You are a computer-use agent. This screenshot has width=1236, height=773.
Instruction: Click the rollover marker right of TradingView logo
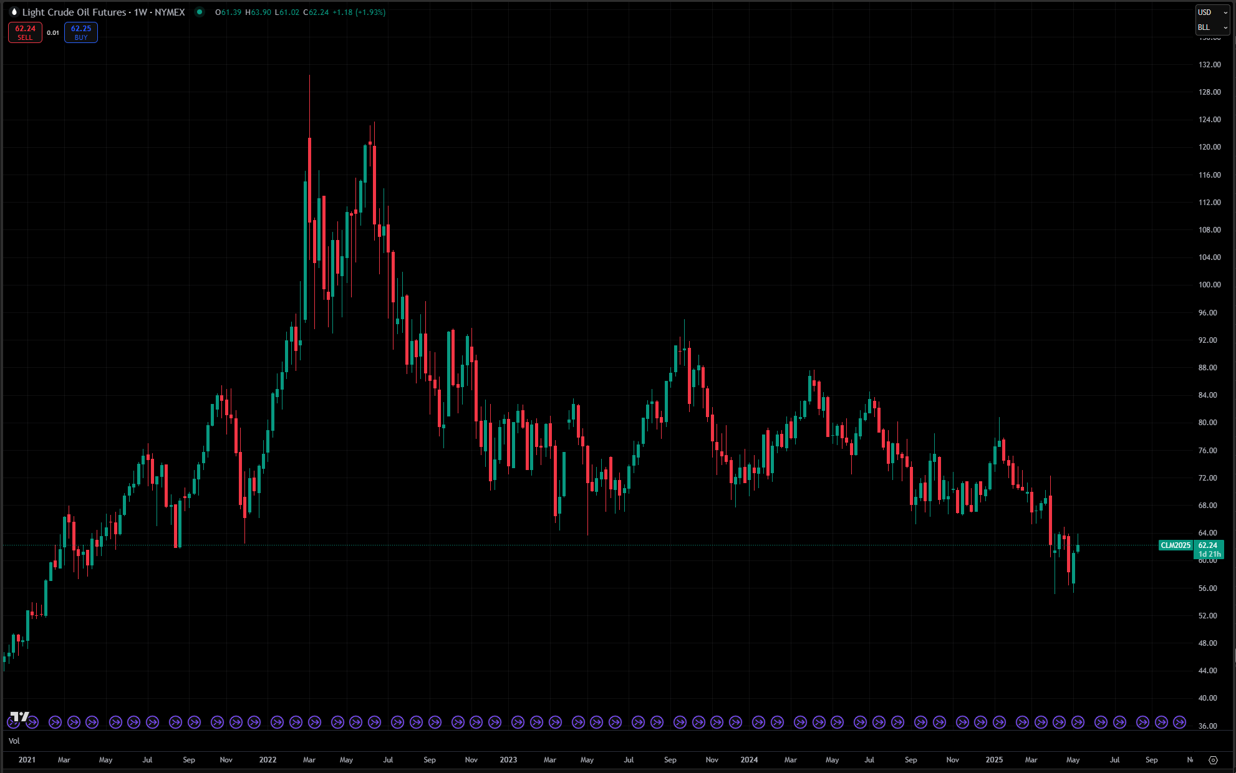(32, 722)
